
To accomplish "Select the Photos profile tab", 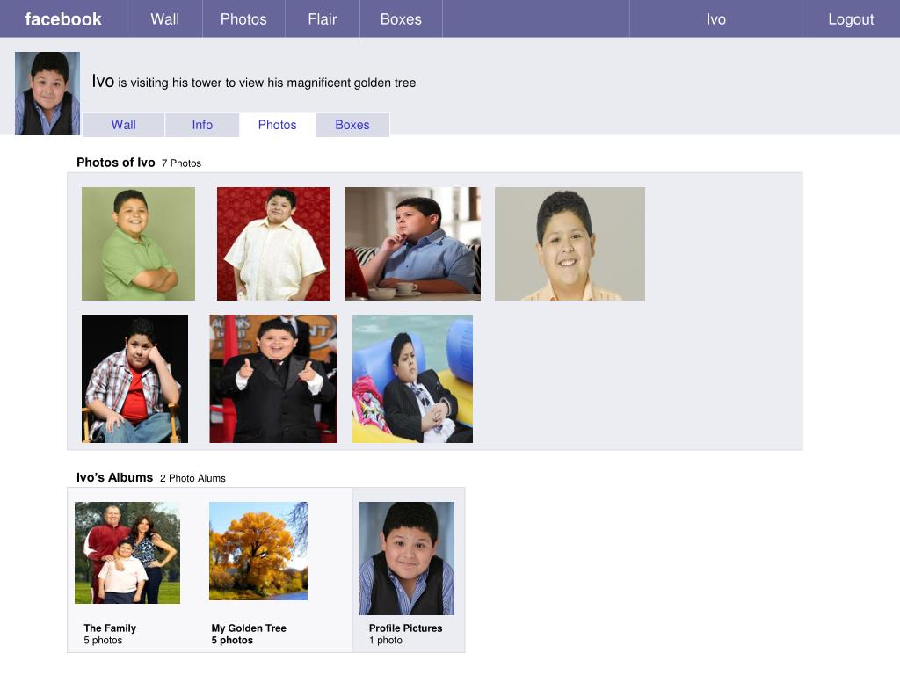I will (277, 125).
